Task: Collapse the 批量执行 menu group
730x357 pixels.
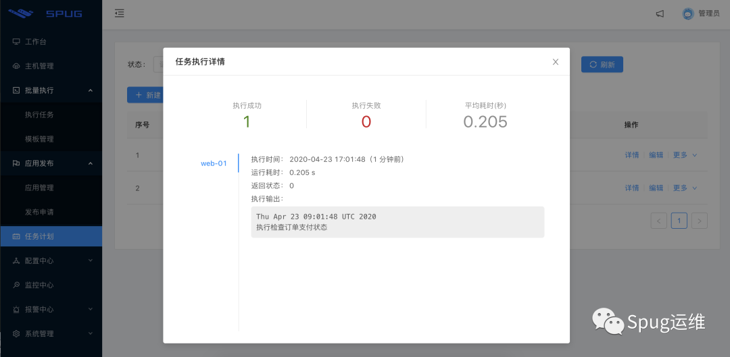Action: (51, 90)
